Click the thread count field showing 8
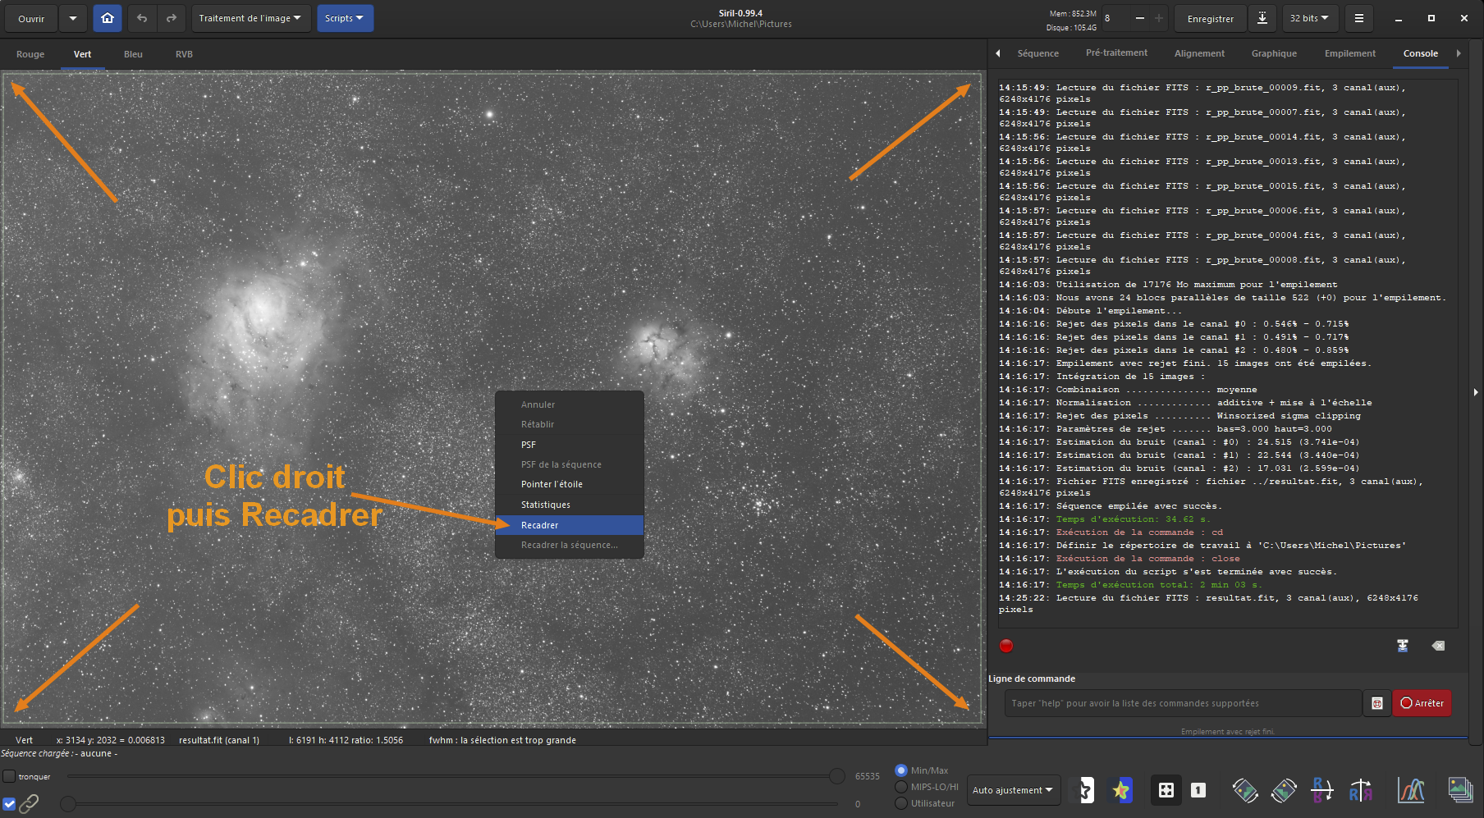This screenshot has height=818, width=1484. click(x=1115, y=18)
